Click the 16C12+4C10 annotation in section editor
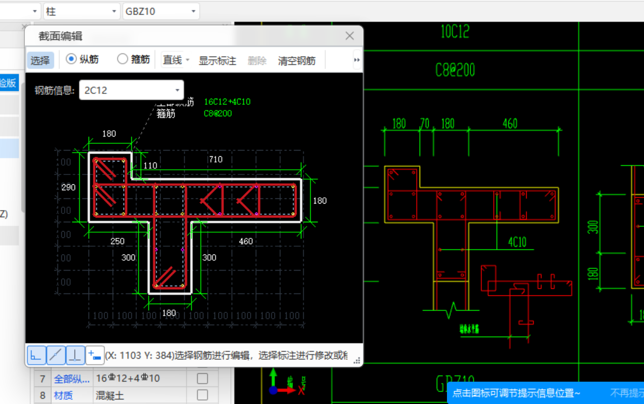This screenshot has height=404, width=644. pos(227,102)
